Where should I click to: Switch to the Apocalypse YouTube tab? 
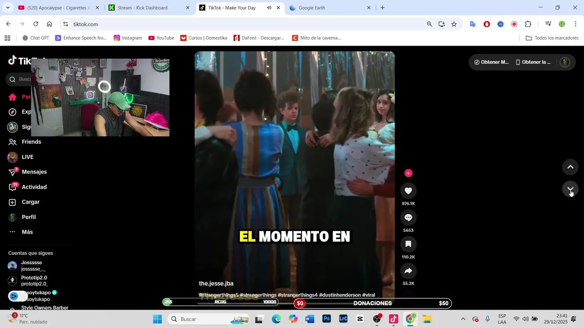[x=58, y=8]
